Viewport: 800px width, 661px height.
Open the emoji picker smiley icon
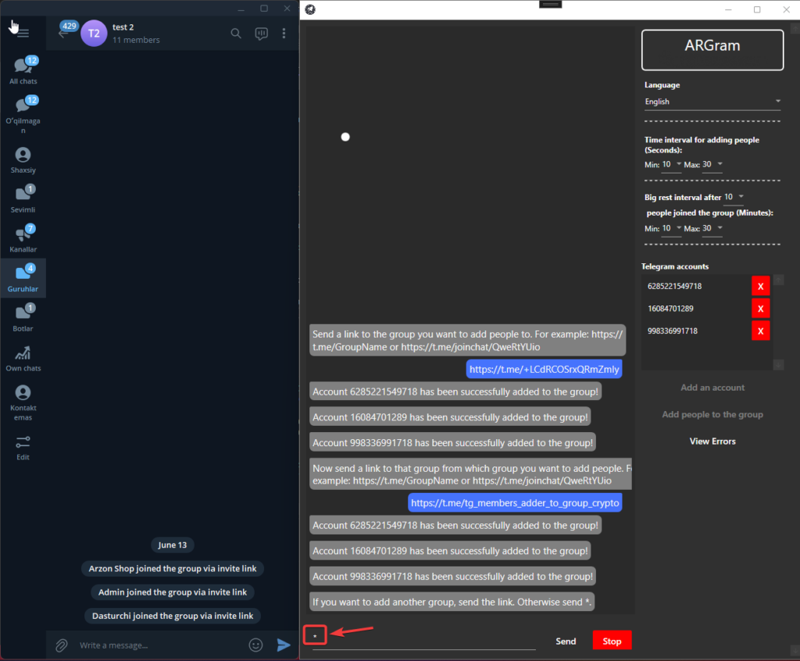(255, 645)
